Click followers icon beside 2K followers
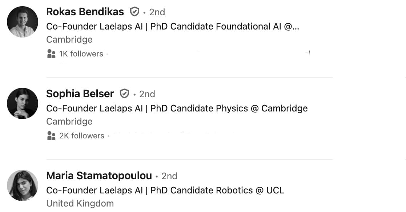Viewport: 406px width, 212px height. tap(51, 136)
